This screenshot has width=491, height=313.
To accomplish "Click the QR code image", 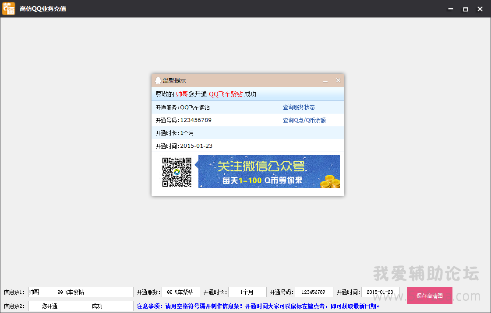I will [177, 172].
